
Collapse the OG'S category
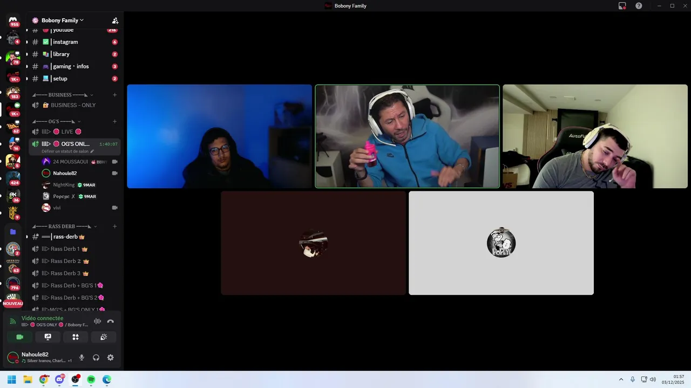56,121
